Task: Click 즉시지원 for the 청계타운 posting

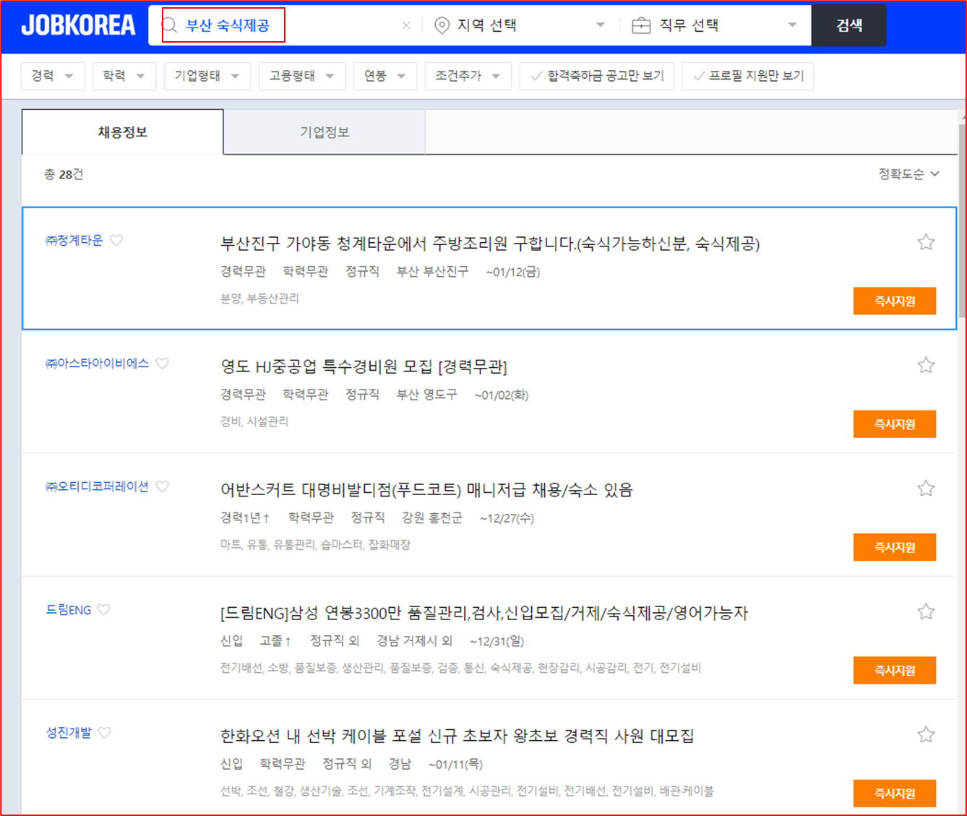Action: (895, 301)
